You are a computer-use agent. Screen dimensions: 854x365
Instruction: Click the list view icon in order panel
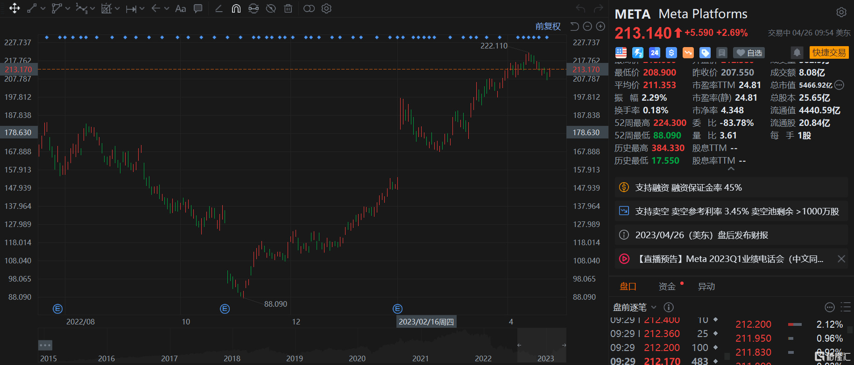846,307
